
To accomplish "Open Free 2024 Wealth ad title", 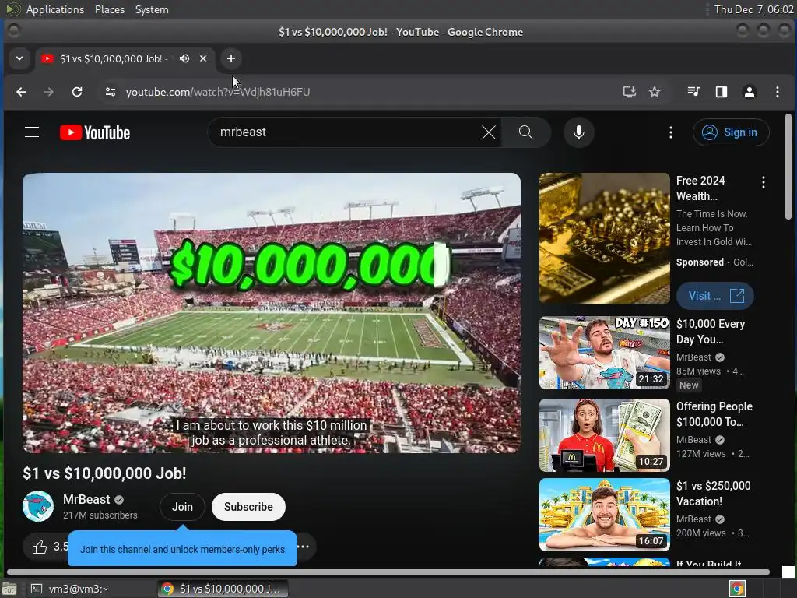I will (700, 188).
